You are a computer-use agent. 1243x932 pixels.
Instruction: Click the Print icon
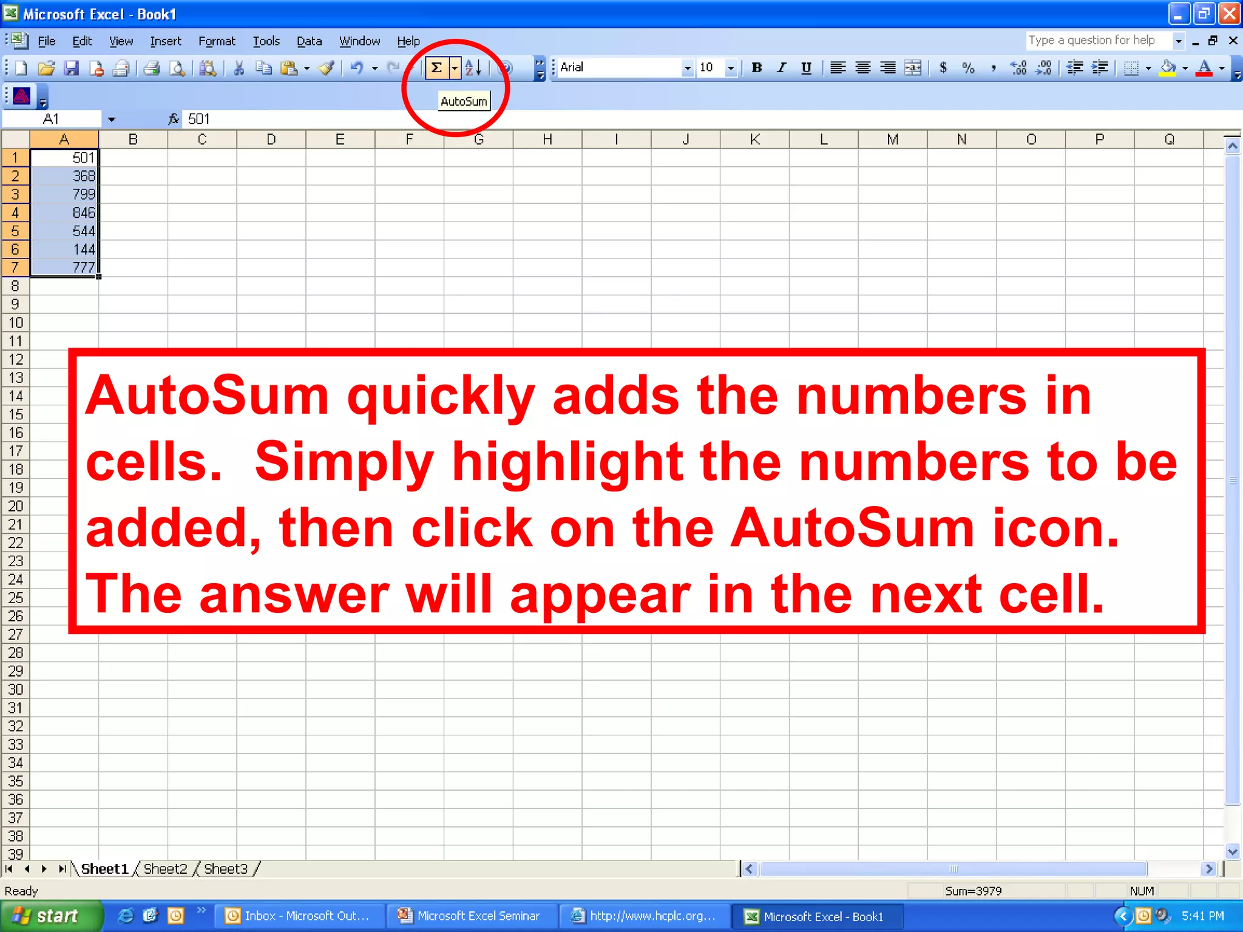tap(152, 68)
